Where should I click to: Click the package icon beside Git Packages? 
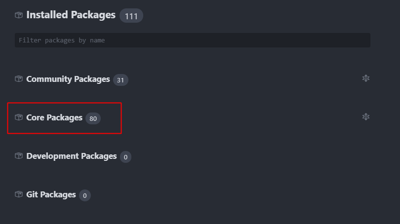[x=19, y=194]
